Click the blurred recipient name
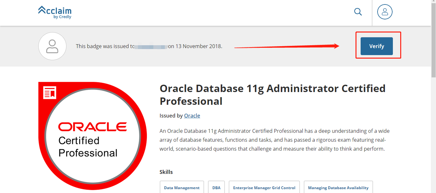 [151, 46]
